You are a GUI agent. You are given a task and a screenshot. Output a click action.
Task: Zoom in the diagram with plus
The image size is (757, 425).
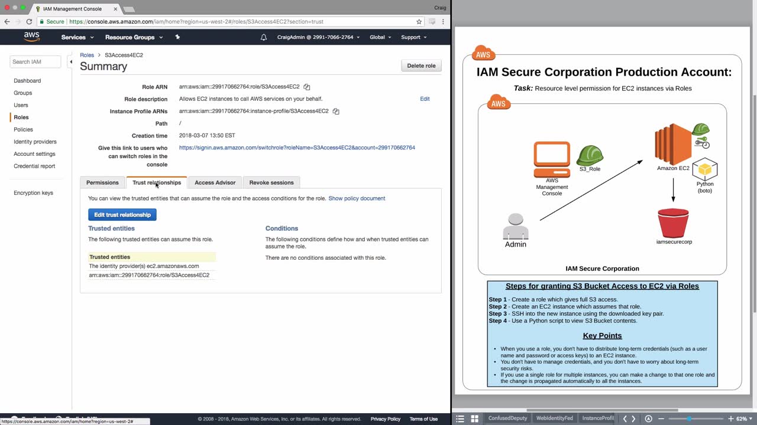[x=730, y=419]
